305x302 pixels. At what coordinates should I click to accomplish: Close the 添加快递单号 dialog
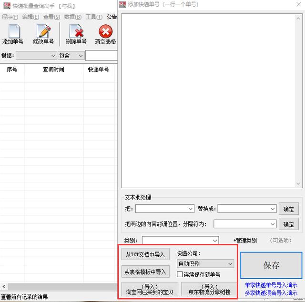pyautogui.click(x=299, y=4)
